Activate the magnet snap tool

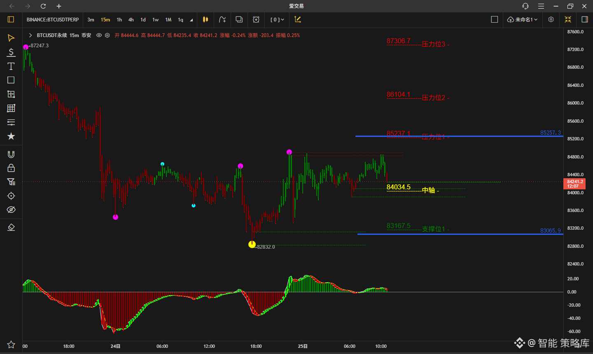11,154
